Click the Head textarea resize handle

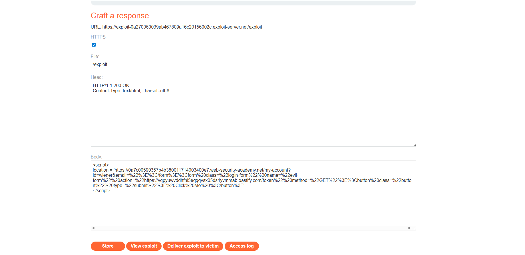(x=415, y=145)
